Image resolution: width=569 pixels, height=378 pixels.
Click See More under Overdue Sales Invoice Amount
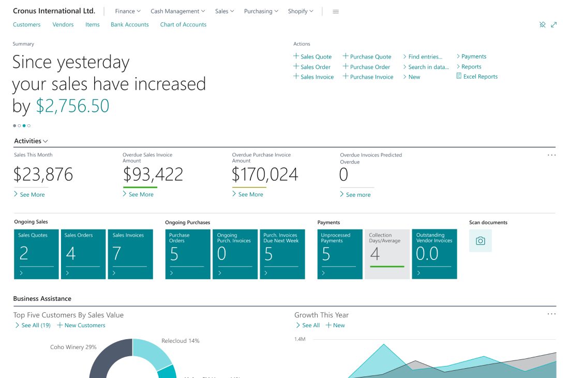(x=138, y=194)
